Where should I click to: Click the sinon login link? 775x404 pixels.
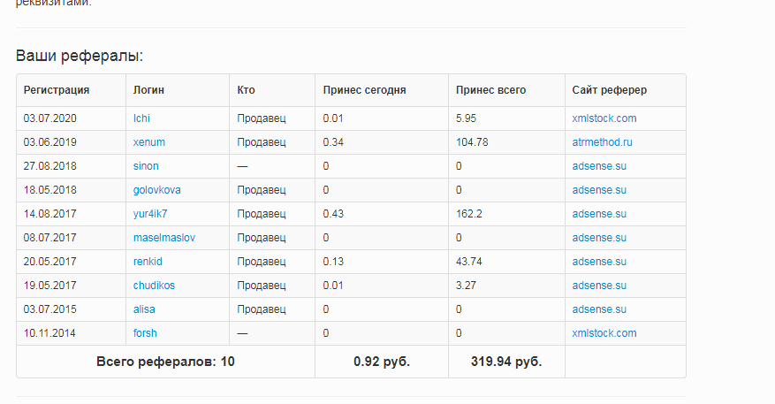point(146,166)
